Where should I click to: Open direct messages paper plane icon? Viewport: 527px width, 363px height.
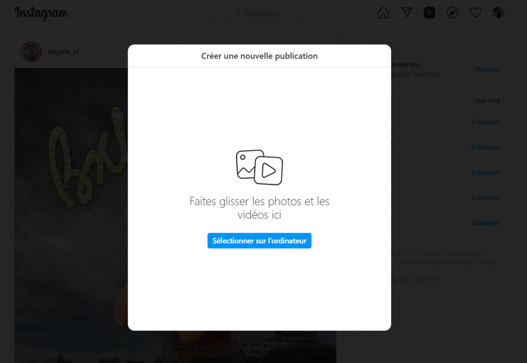click(407, 13)
